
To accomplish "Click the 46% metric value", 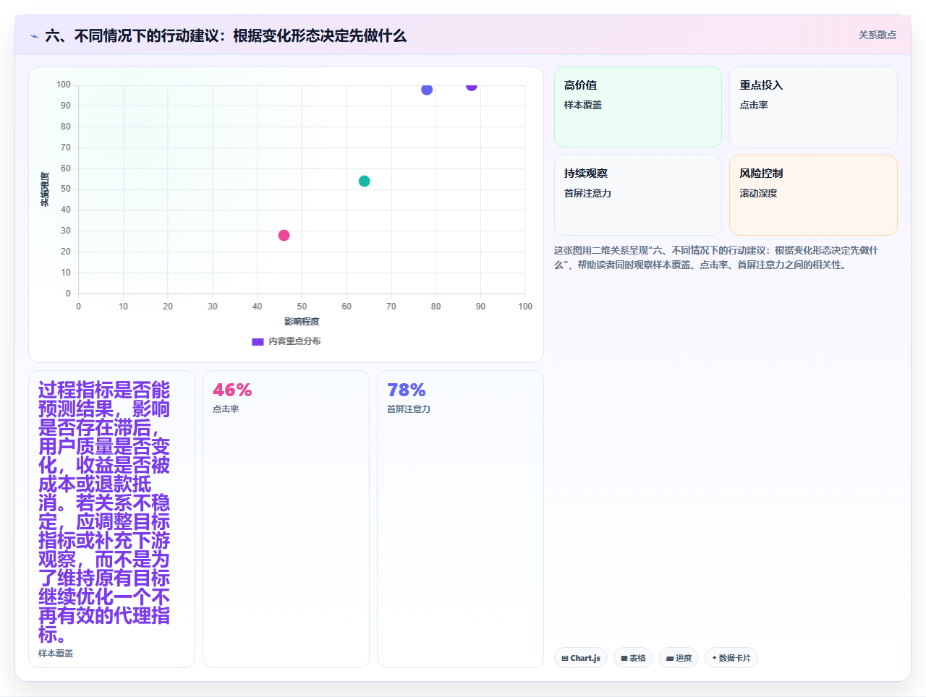I will point(232,390).
